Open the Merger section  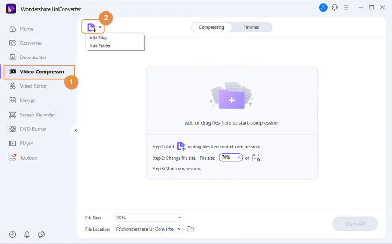23,100
